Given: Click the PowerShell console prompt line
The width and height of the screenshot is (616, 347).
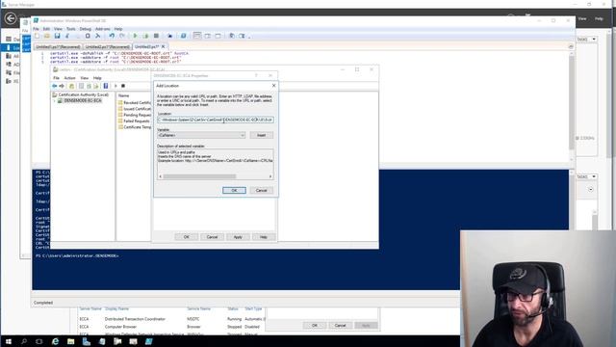Looking at the screenshot, I should pos(77,255).
